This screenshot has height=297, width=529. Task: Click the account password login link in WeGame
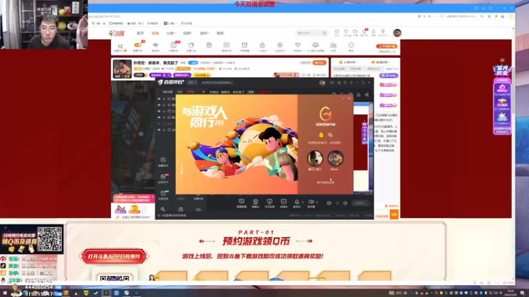point(325,183)
